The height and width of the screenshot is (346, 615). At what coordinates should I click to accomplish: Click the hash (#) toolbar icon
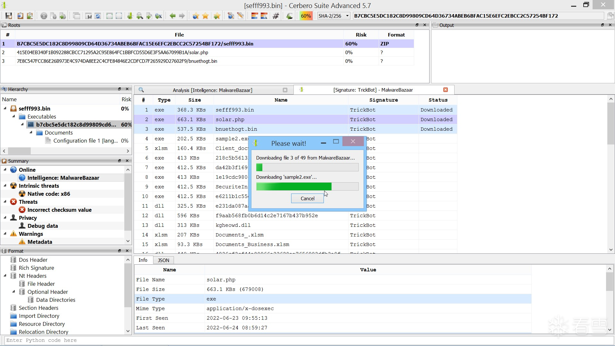pos(276,16)
